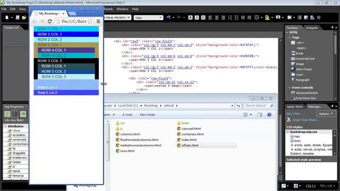Apply numbered list formatting
The image size is (340, 191).
[230, 18]
